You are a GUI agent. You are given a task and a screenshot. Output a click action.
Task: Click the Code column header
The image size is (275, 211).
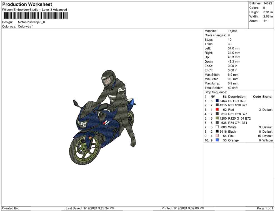(x=257, y=96)
